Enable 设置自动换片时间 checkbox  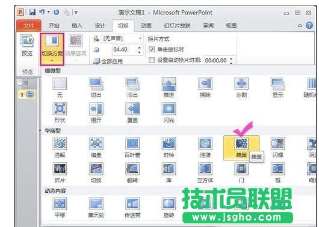click(152, 60)
